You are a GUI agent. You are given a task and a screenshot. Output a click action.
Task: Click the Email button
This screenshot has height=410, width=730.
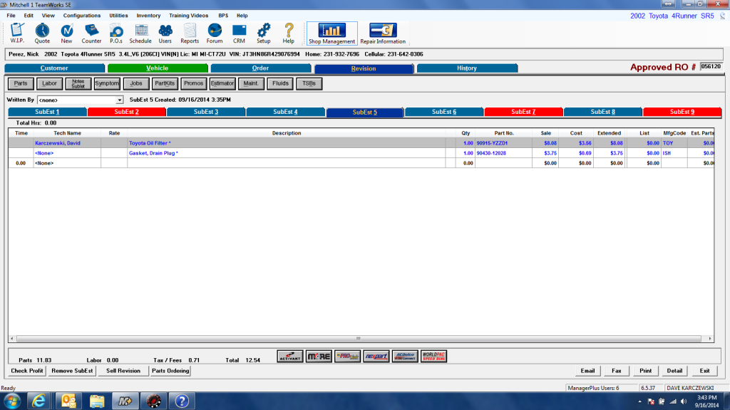click(x=587, y=371)
